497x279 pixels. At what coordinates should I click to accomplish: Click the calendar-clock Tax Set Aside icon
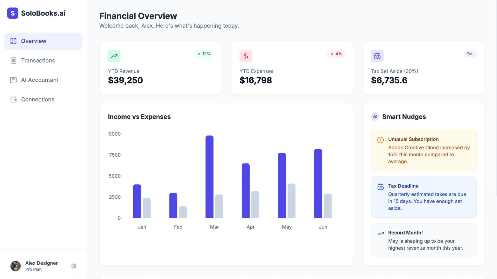(377, 56)
